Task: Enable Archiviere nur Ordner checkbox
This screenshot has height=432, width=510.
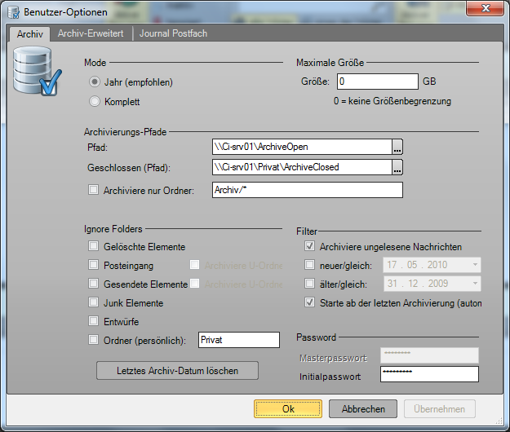Action: pos(93,191)
